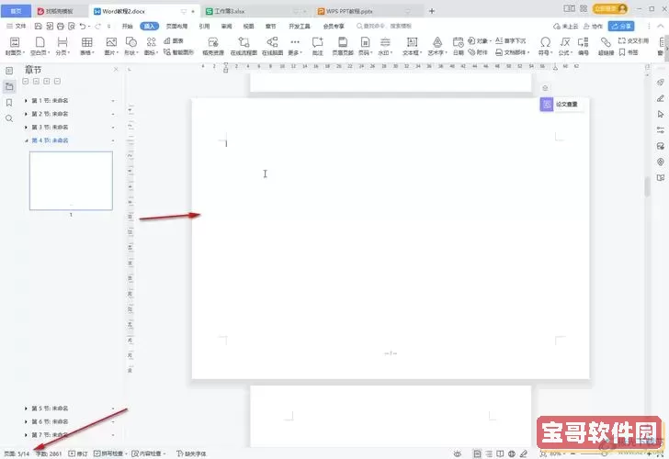669x459 pixels.
Task: Toggle eye protection mode icon in status bar
Action: [x=458, y=453]
